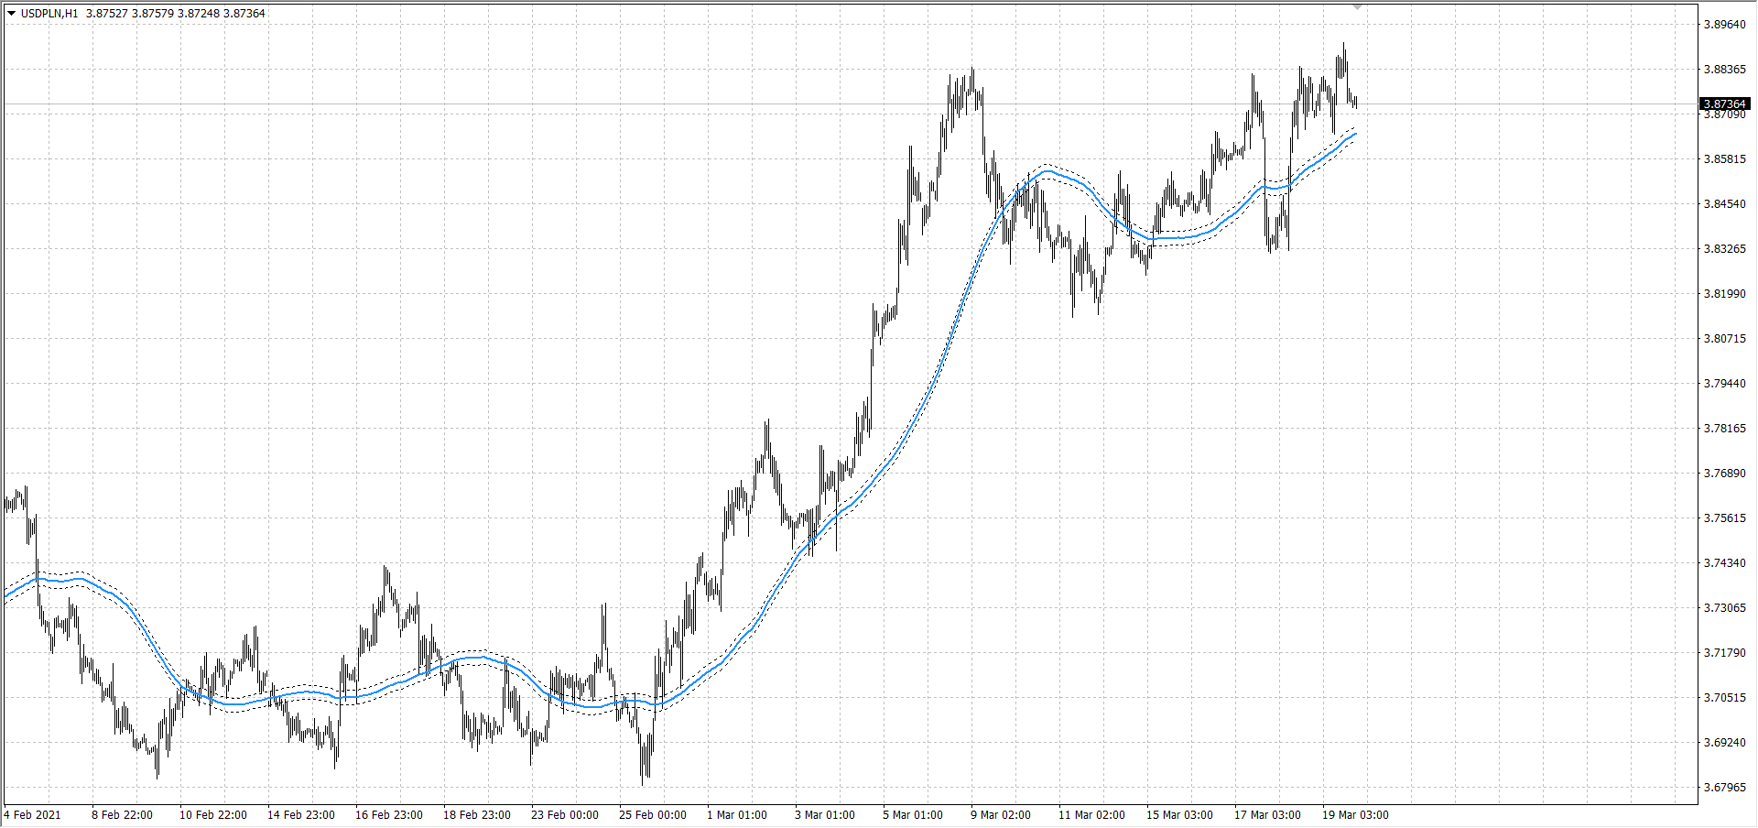
Task: Click the 3.76890 price scale label
Action: click(1724, 474)
